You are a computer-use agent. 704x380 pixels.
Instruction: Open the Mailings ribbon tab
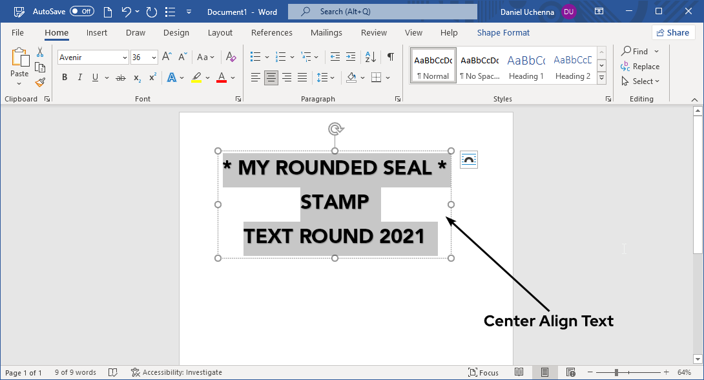pyautogui.click(x=326, y=32)
